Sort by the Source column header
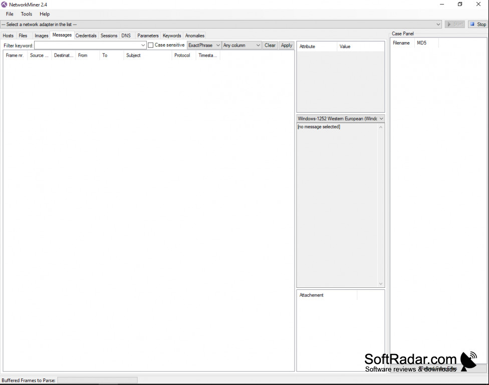Image resolution: width=489 pixels, height=385 pixels. tap(39, 55)
